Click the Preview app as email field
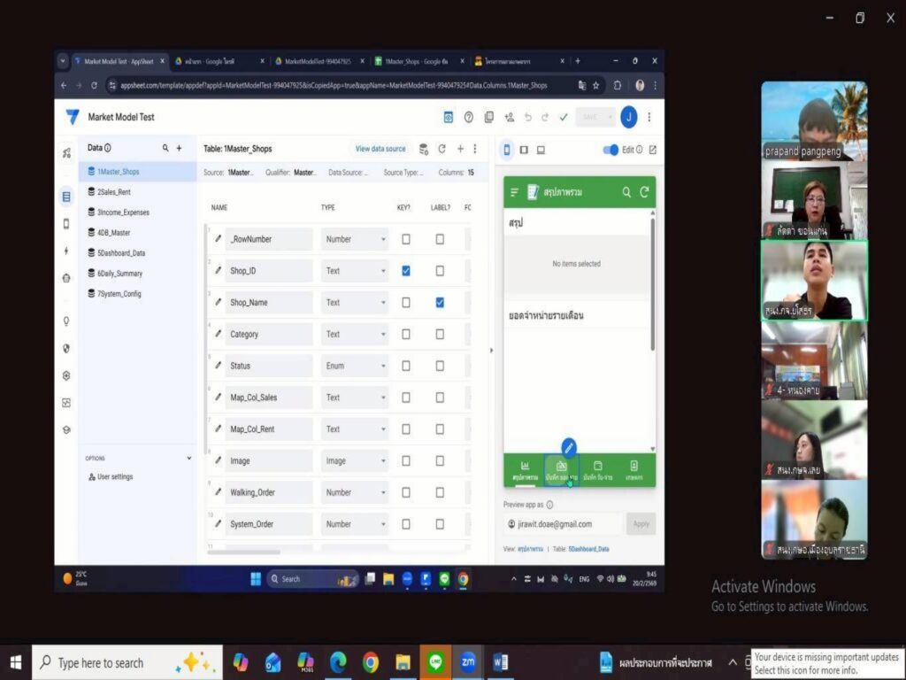The width and height of the screenshot is (906, 680). coord(562,524)
